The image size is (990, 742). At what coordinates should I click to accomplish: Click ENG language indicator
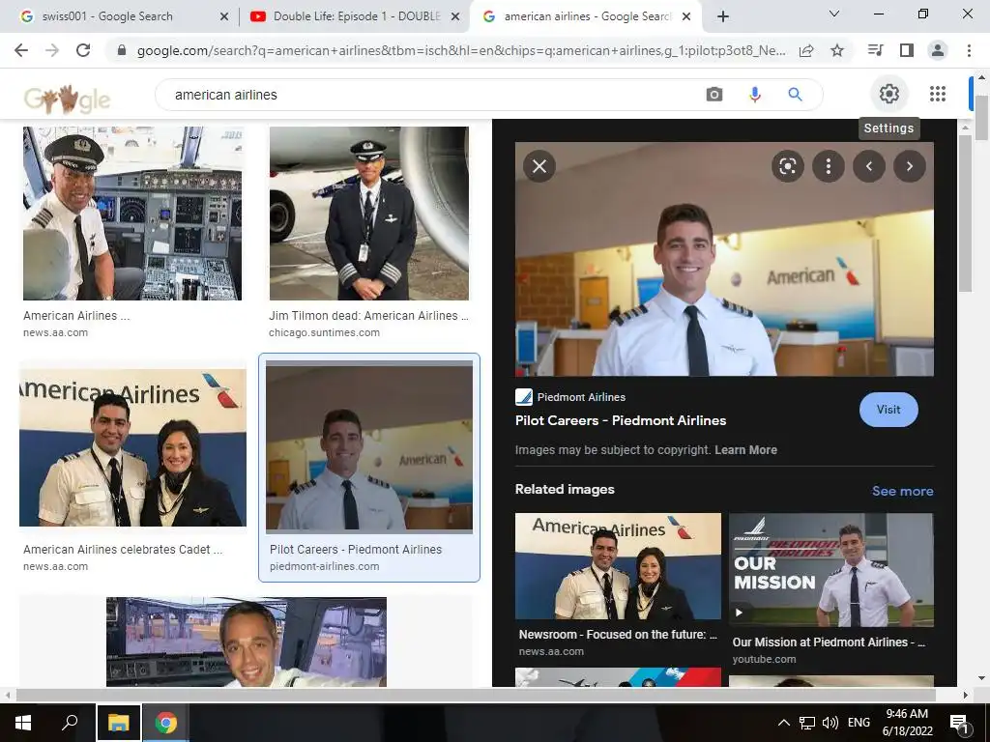[x=859, y=723]
